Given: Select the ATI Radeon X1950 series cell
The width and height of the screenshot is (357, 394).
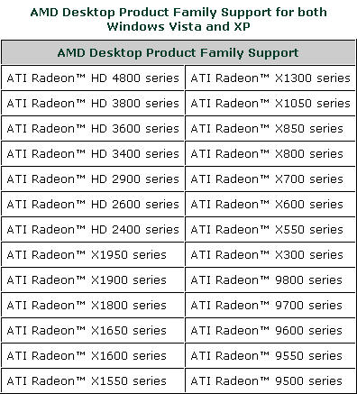Looking at the screenshot, I should point(93,254).
